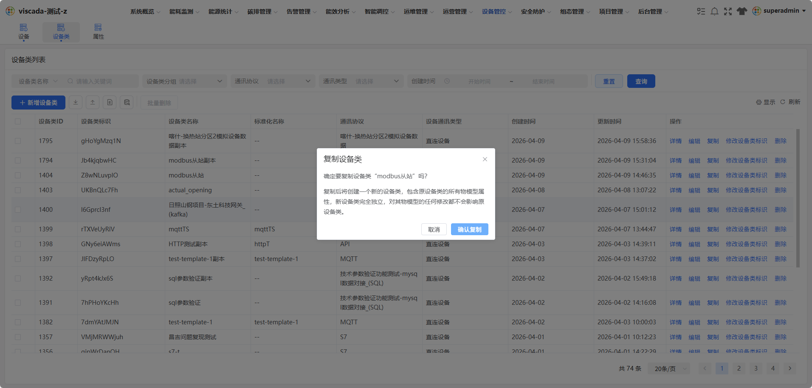Open the 设备类 sub-navigation icon

click(x=61, y=28)
